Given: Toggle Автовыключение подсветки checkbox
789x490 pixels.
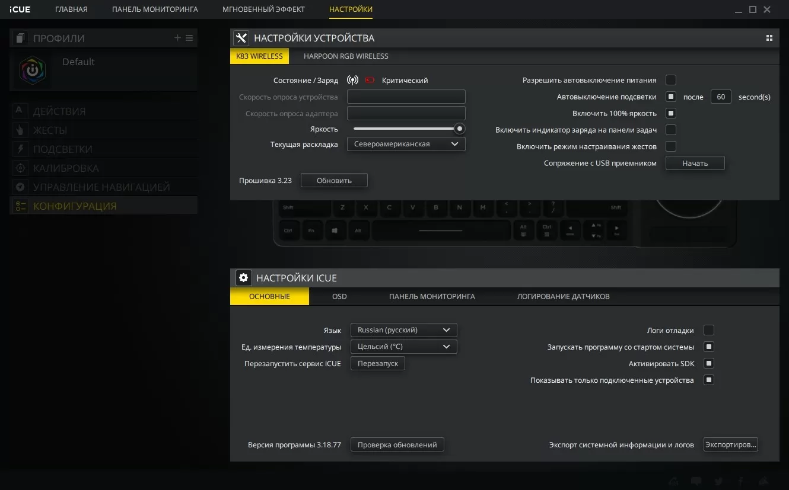Looking at the screenshot, I should 671,97.
